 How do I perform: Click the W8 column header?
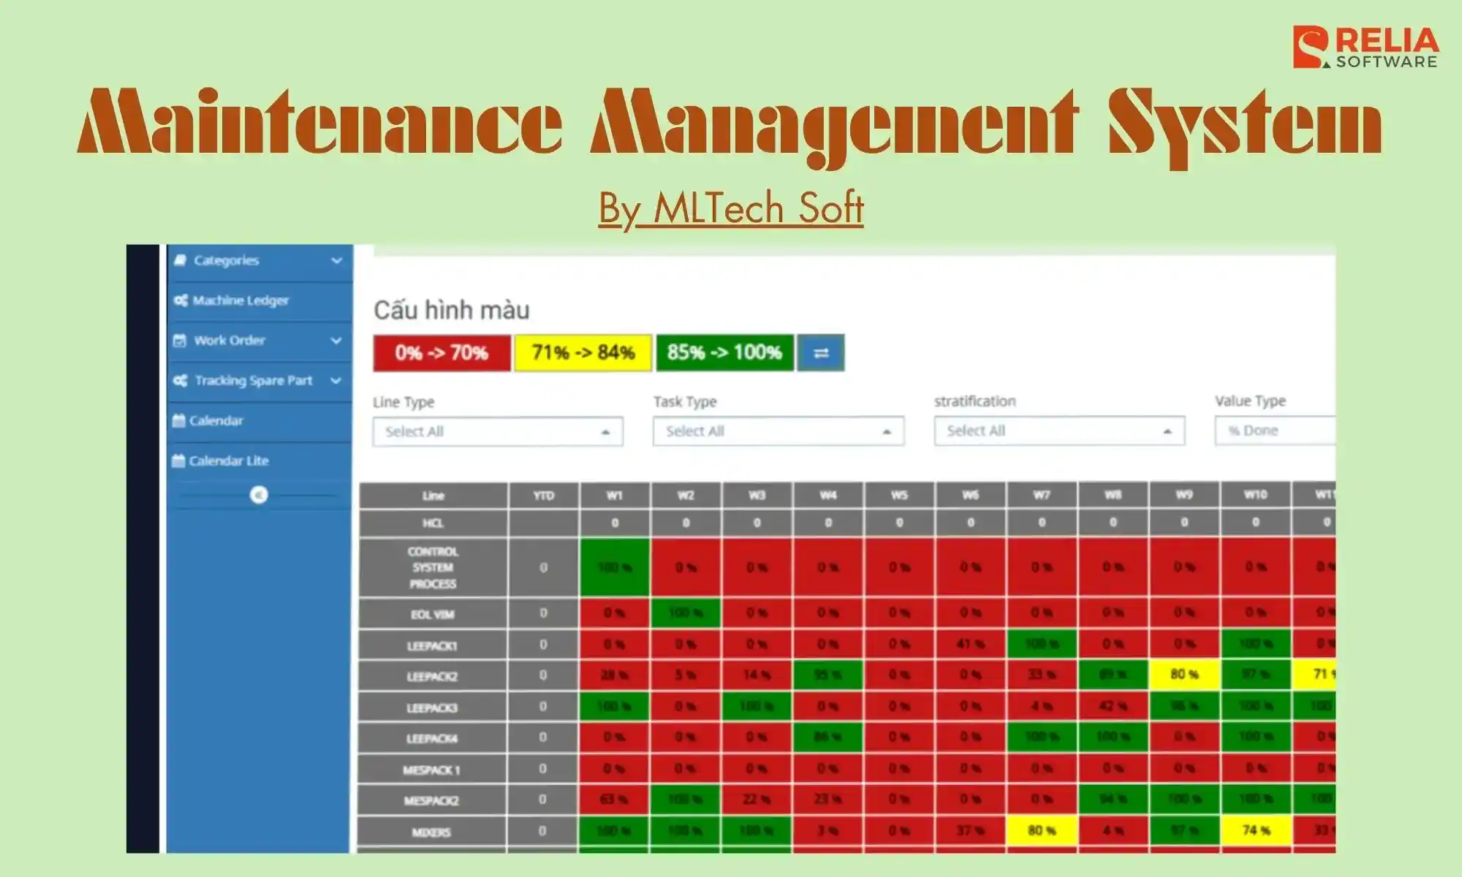click(x=1113, y=496)
